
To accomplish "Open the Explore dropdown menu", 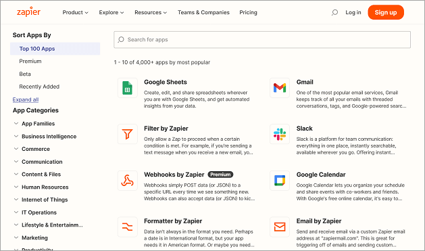I will pos(111,12).
